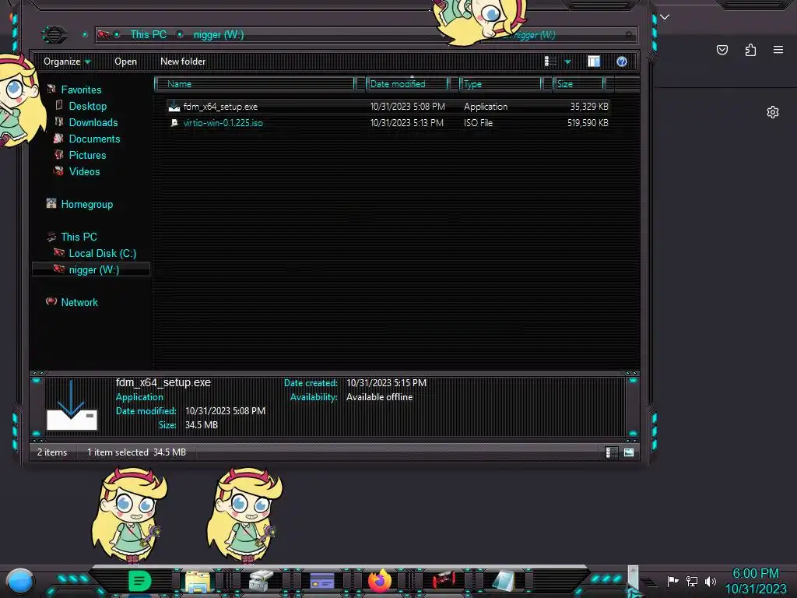Expand breadcrumb dropdown before This PC

coord(117,34)
